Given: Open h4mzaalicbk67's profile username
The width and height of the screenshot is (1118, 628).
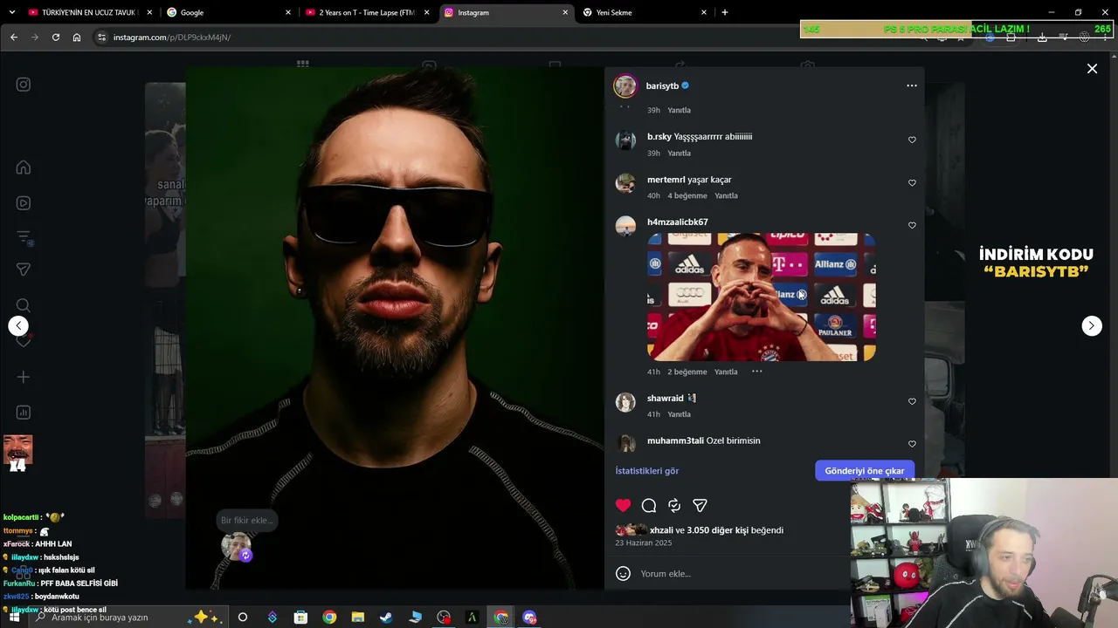Looking at the screenshot, I should tap(678, 222).
